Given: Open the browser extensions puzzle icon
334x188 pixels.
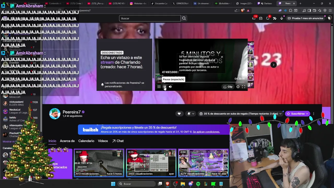Looking at the screenshot, I should (290, 10).
